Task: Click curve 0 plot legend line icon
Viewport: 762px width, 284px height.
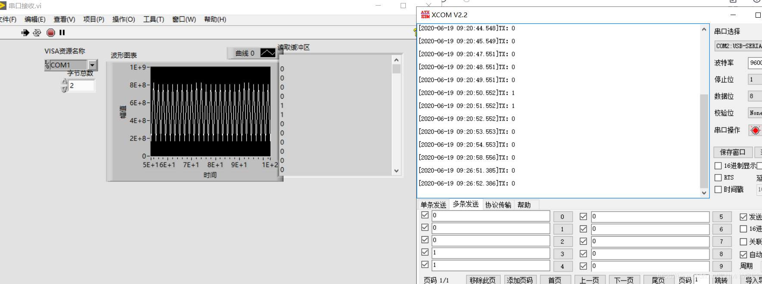Action: pos(267,53)
